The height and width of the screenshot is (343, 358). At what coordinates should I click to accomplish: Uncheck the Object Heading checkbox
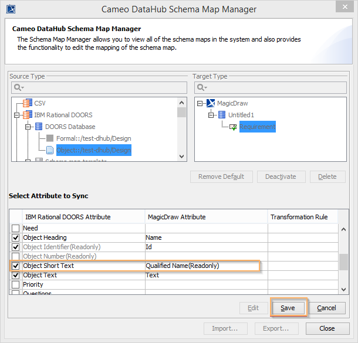coord(16,237)
